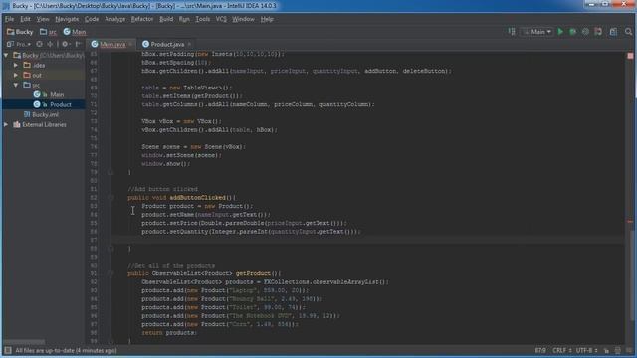Collapse the Bucky root project node
Screen dimensions: 637x358
pyautogui.click(x=6, y=55)
